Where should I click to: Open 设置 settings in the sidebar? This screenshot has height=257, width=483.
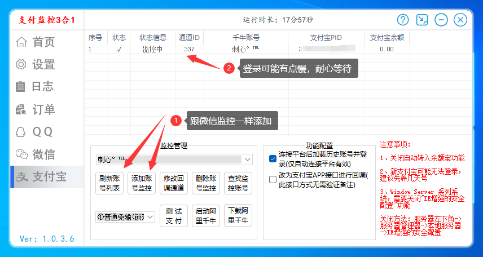[x=47, y=65]
